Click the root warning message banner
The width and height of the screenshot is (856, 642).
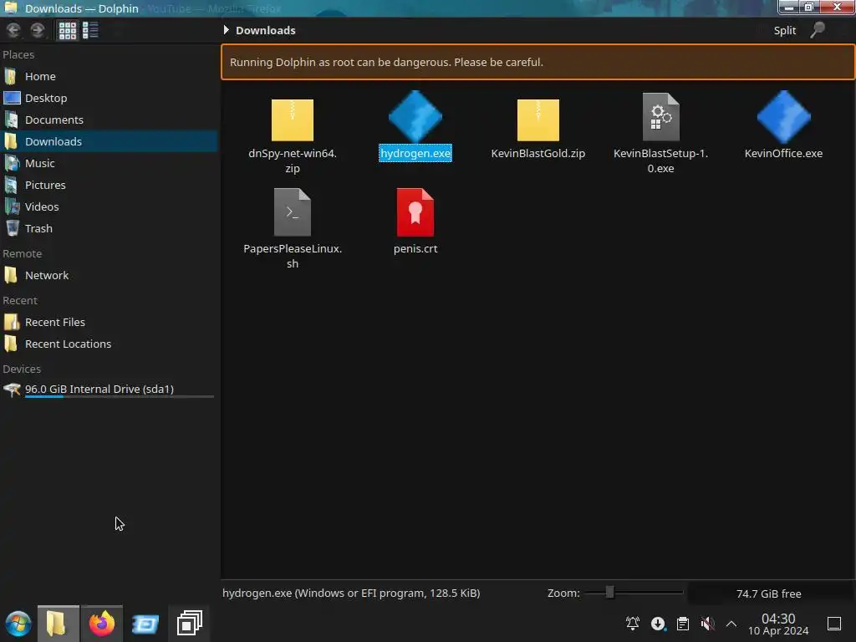[538, 62]
